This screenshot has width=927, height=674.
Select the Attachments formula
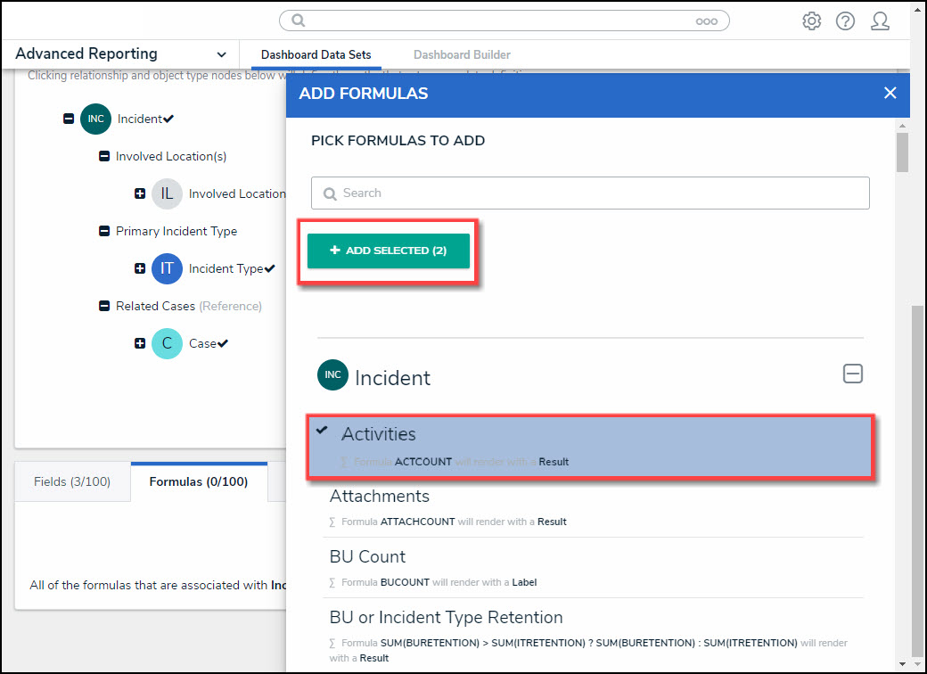pos(380,497)
